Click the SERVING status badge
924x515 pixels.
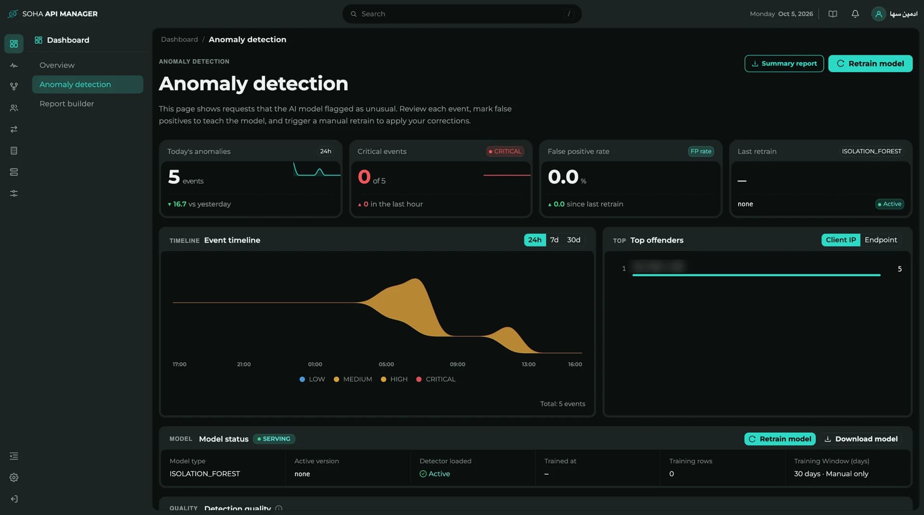274,439
